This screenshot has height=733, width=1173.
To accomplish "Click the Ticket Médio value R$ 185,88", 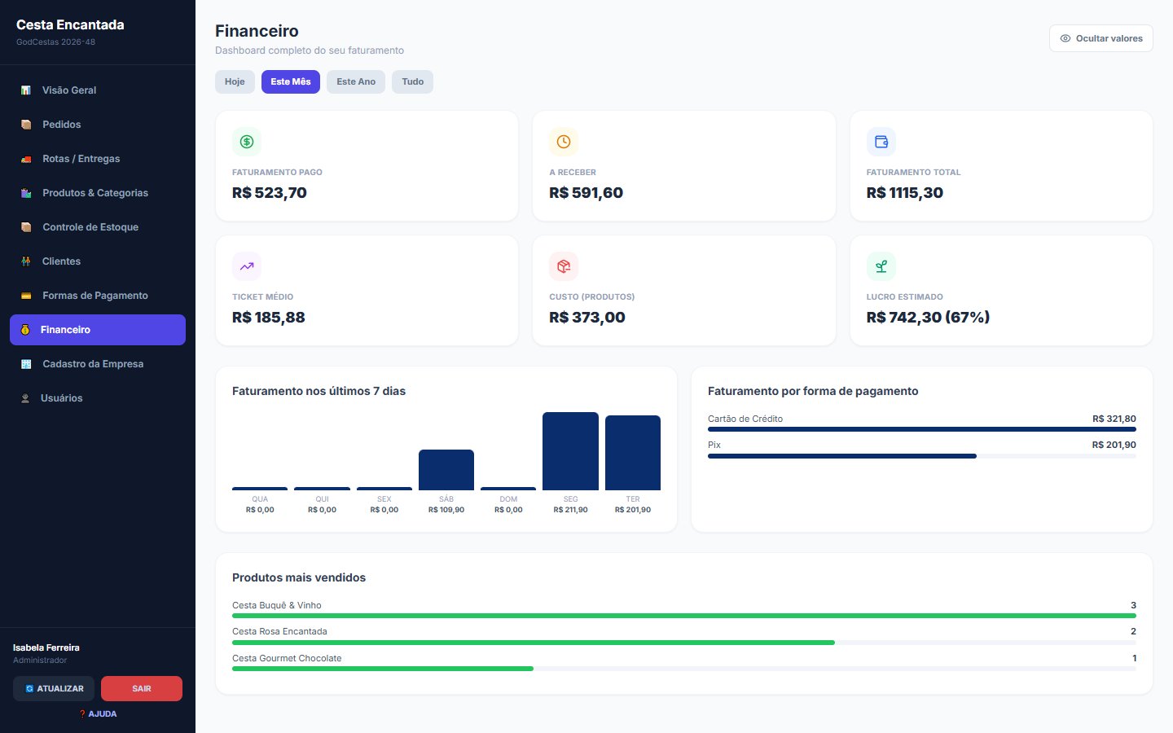I will 269,318.
